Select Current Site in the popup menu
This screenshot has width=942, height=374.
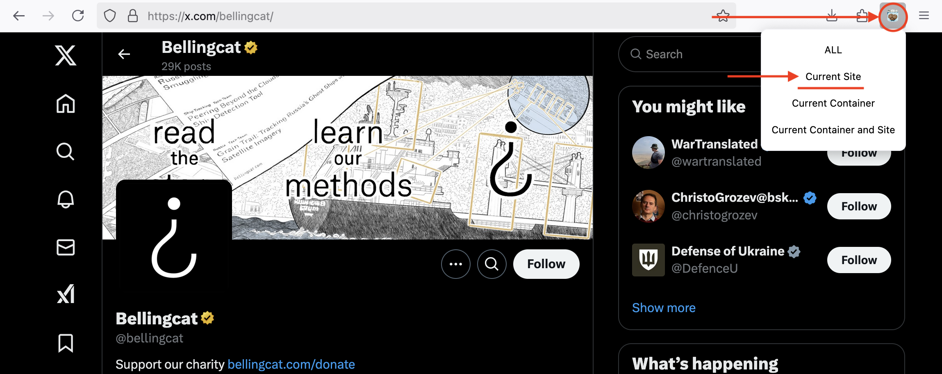(833, 77)
